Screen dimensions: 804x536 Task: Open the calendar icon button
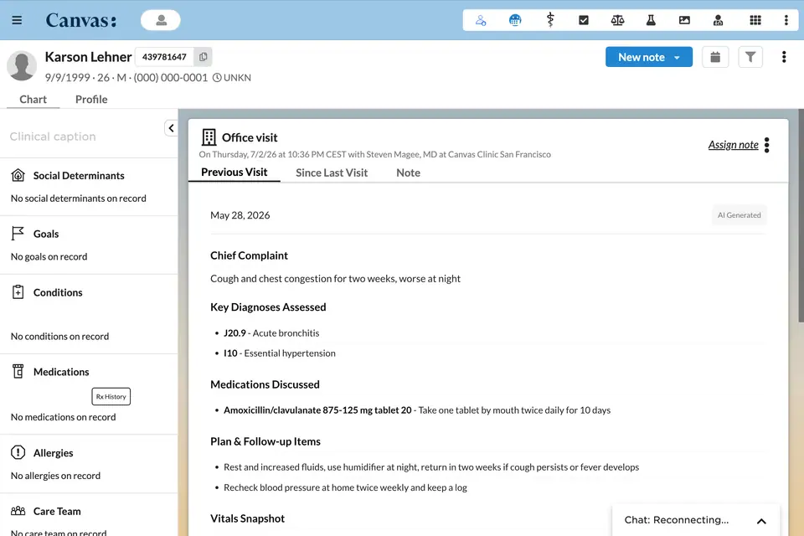click(715, 57)
